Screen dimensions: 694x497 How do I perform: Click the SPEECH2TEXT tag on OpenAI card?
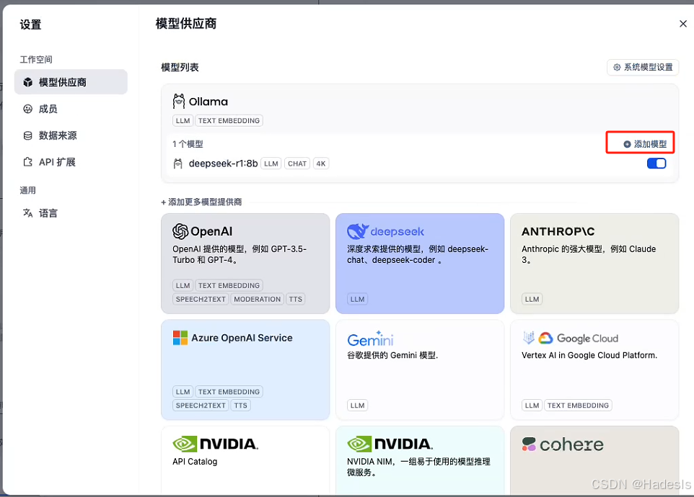tap(201, 299)
